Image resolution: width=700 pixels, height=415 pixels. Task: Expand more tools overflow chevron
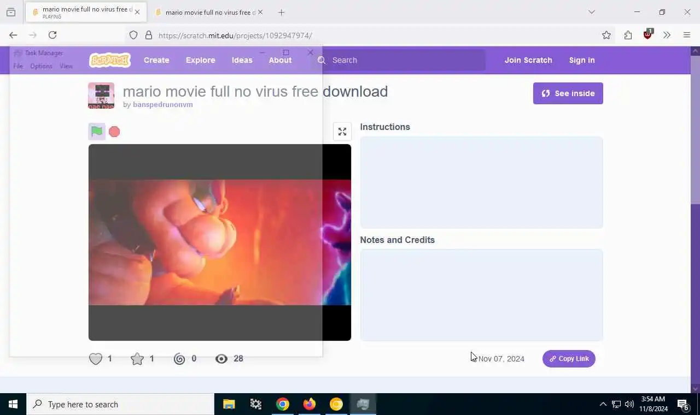(x=667, y=35)
